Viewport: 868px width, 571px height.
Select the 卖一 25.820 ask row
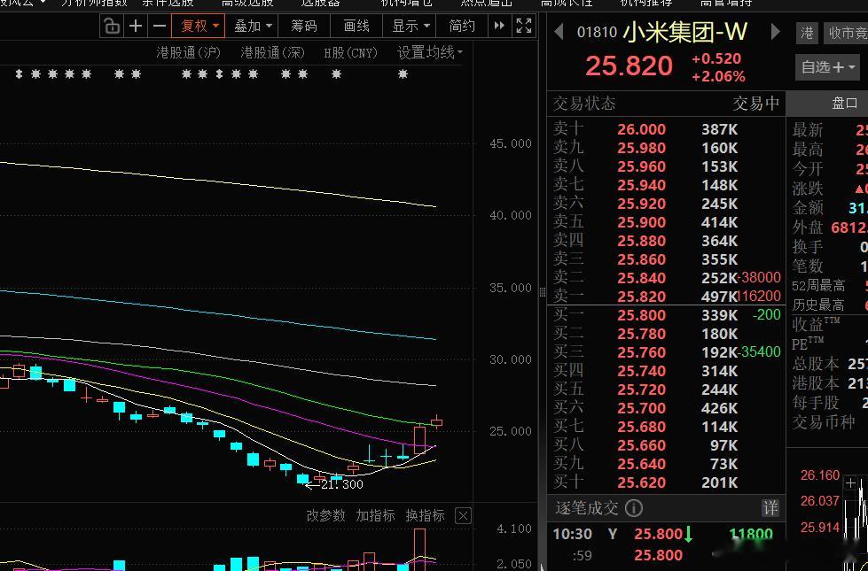[666, 297]
